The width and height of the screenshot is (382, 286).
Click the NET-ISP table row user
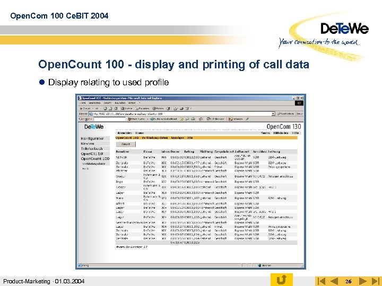pos(121,157)
